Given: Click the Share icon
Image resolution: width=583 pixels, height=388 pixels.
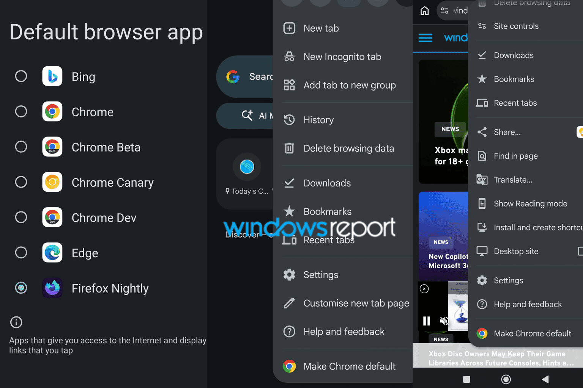Looking at the screenshot, I should [x=482, y=132].
